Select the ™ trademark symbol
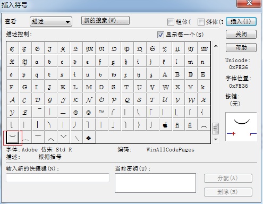This screenshot has width=263, height=204. tap(101, 112)
